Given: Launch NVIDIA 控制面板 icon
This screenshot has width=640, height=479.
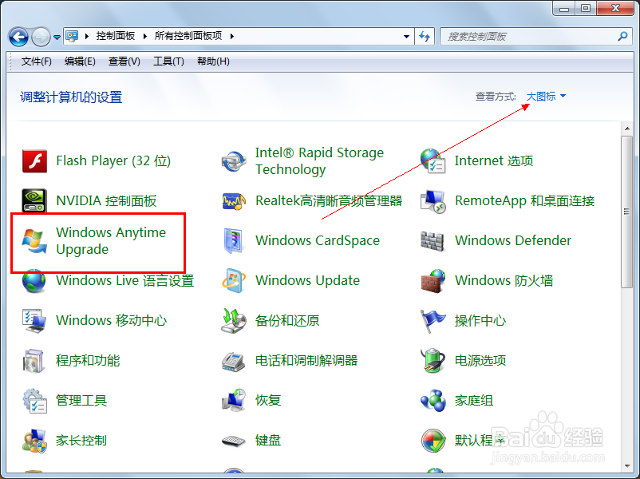Looking at the screenshot, I should pos(34,200).
